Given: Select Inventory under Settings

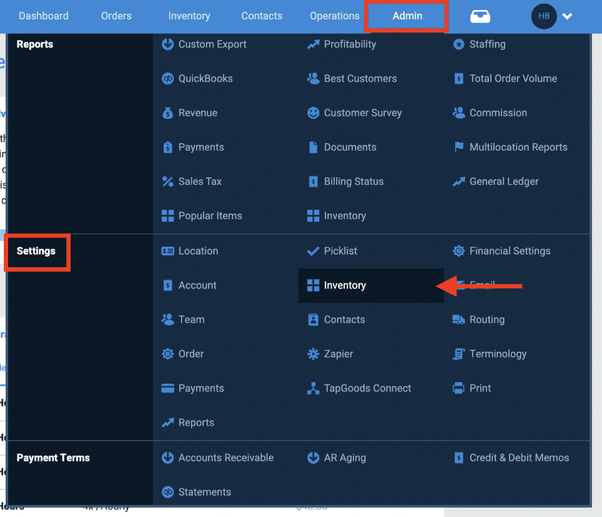Looking at the screenshot, I should point(372,285).
